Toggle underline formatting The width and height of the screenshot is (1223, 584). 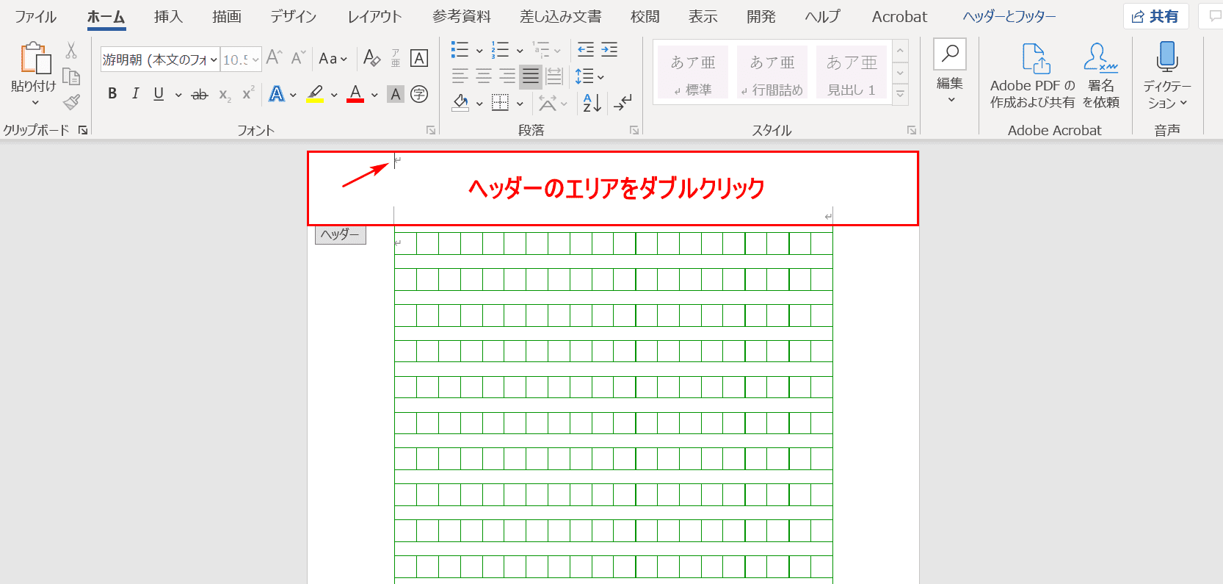pos(159,94)
